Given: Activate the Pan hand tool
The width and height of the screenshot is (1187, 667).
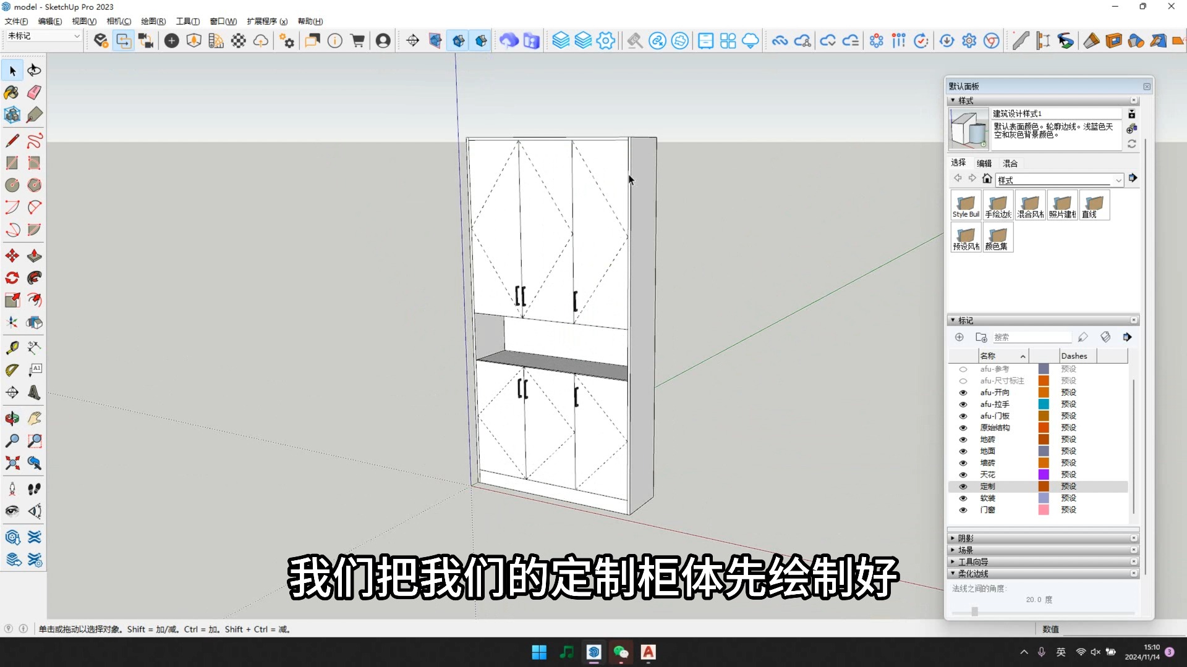Looking at the screenshot, I should point(35,417).
